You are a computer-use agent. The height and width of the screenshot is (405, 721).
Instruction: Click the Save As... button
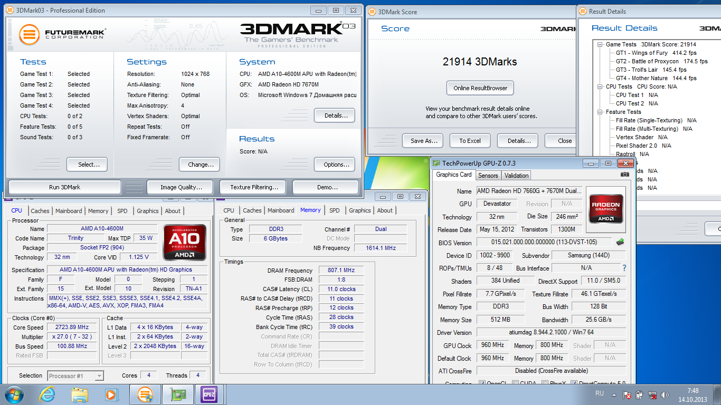423,141
